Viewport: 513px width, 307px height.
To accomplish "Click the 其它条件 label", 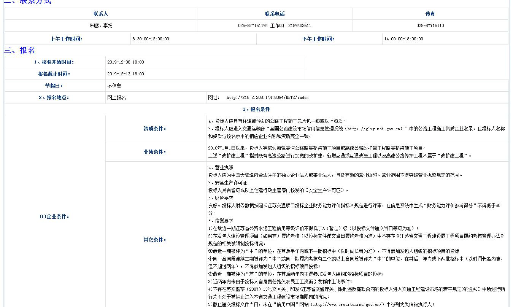I will pyautogui.click(x=155, y=240).
